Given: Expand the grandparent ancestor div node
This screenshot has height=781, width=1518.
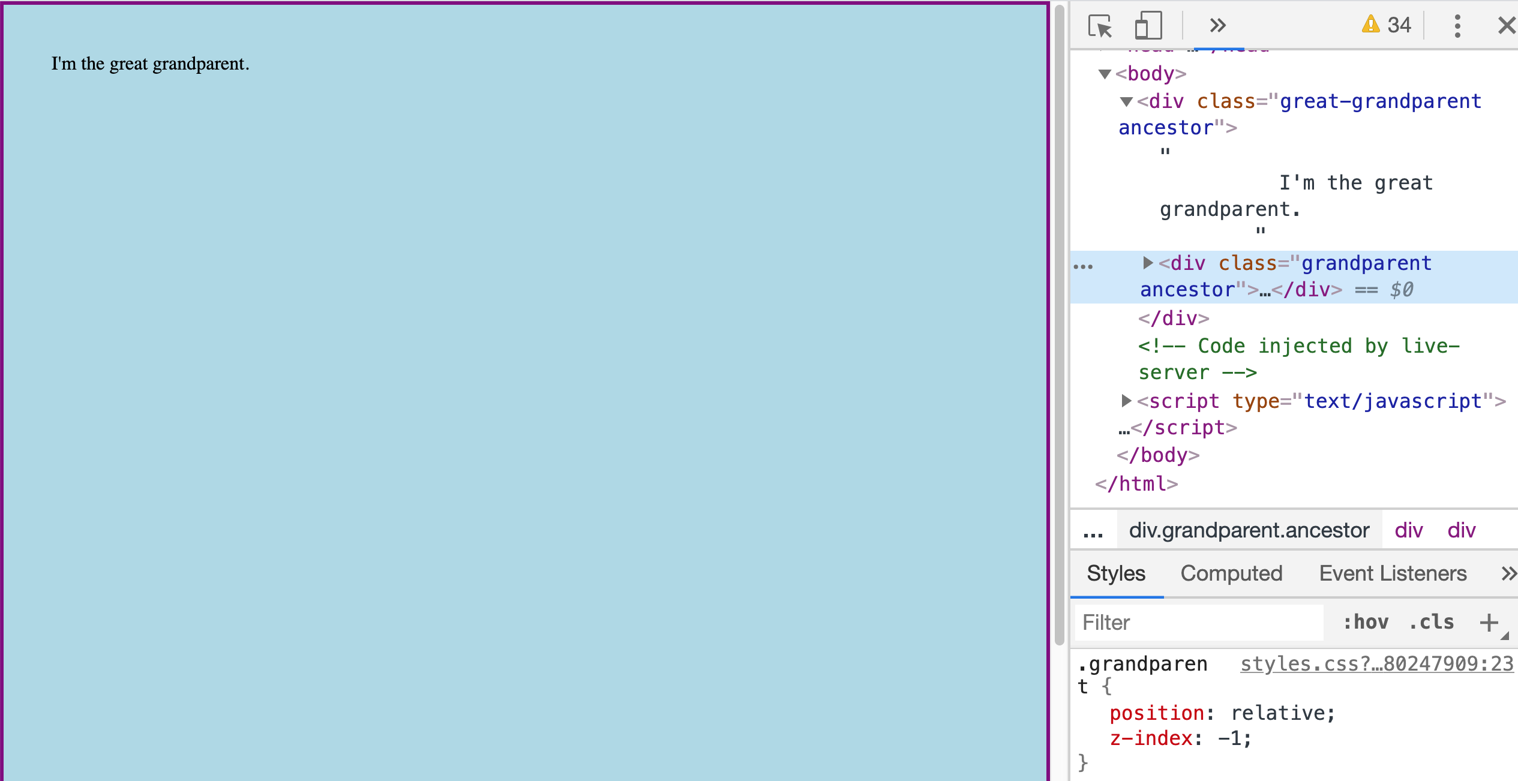Looking at the screenshot, I should 1147,263.
